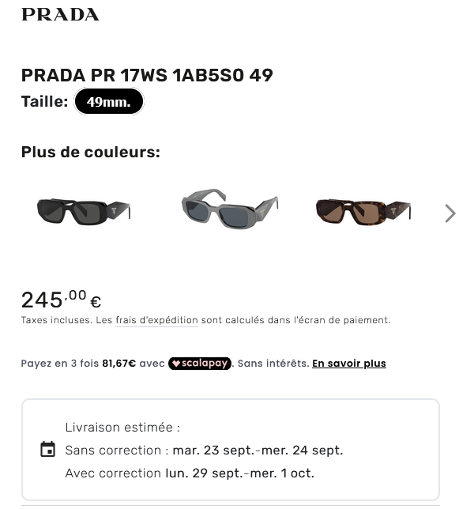Click the Taille label
The image size is (474, 509).
45,102
